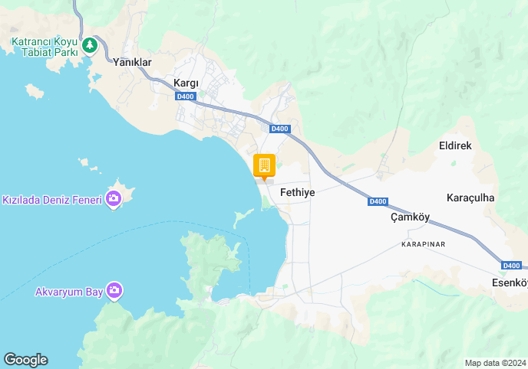Click the Map data ©2024 text

pyautogui.click(x=495, y=363)
